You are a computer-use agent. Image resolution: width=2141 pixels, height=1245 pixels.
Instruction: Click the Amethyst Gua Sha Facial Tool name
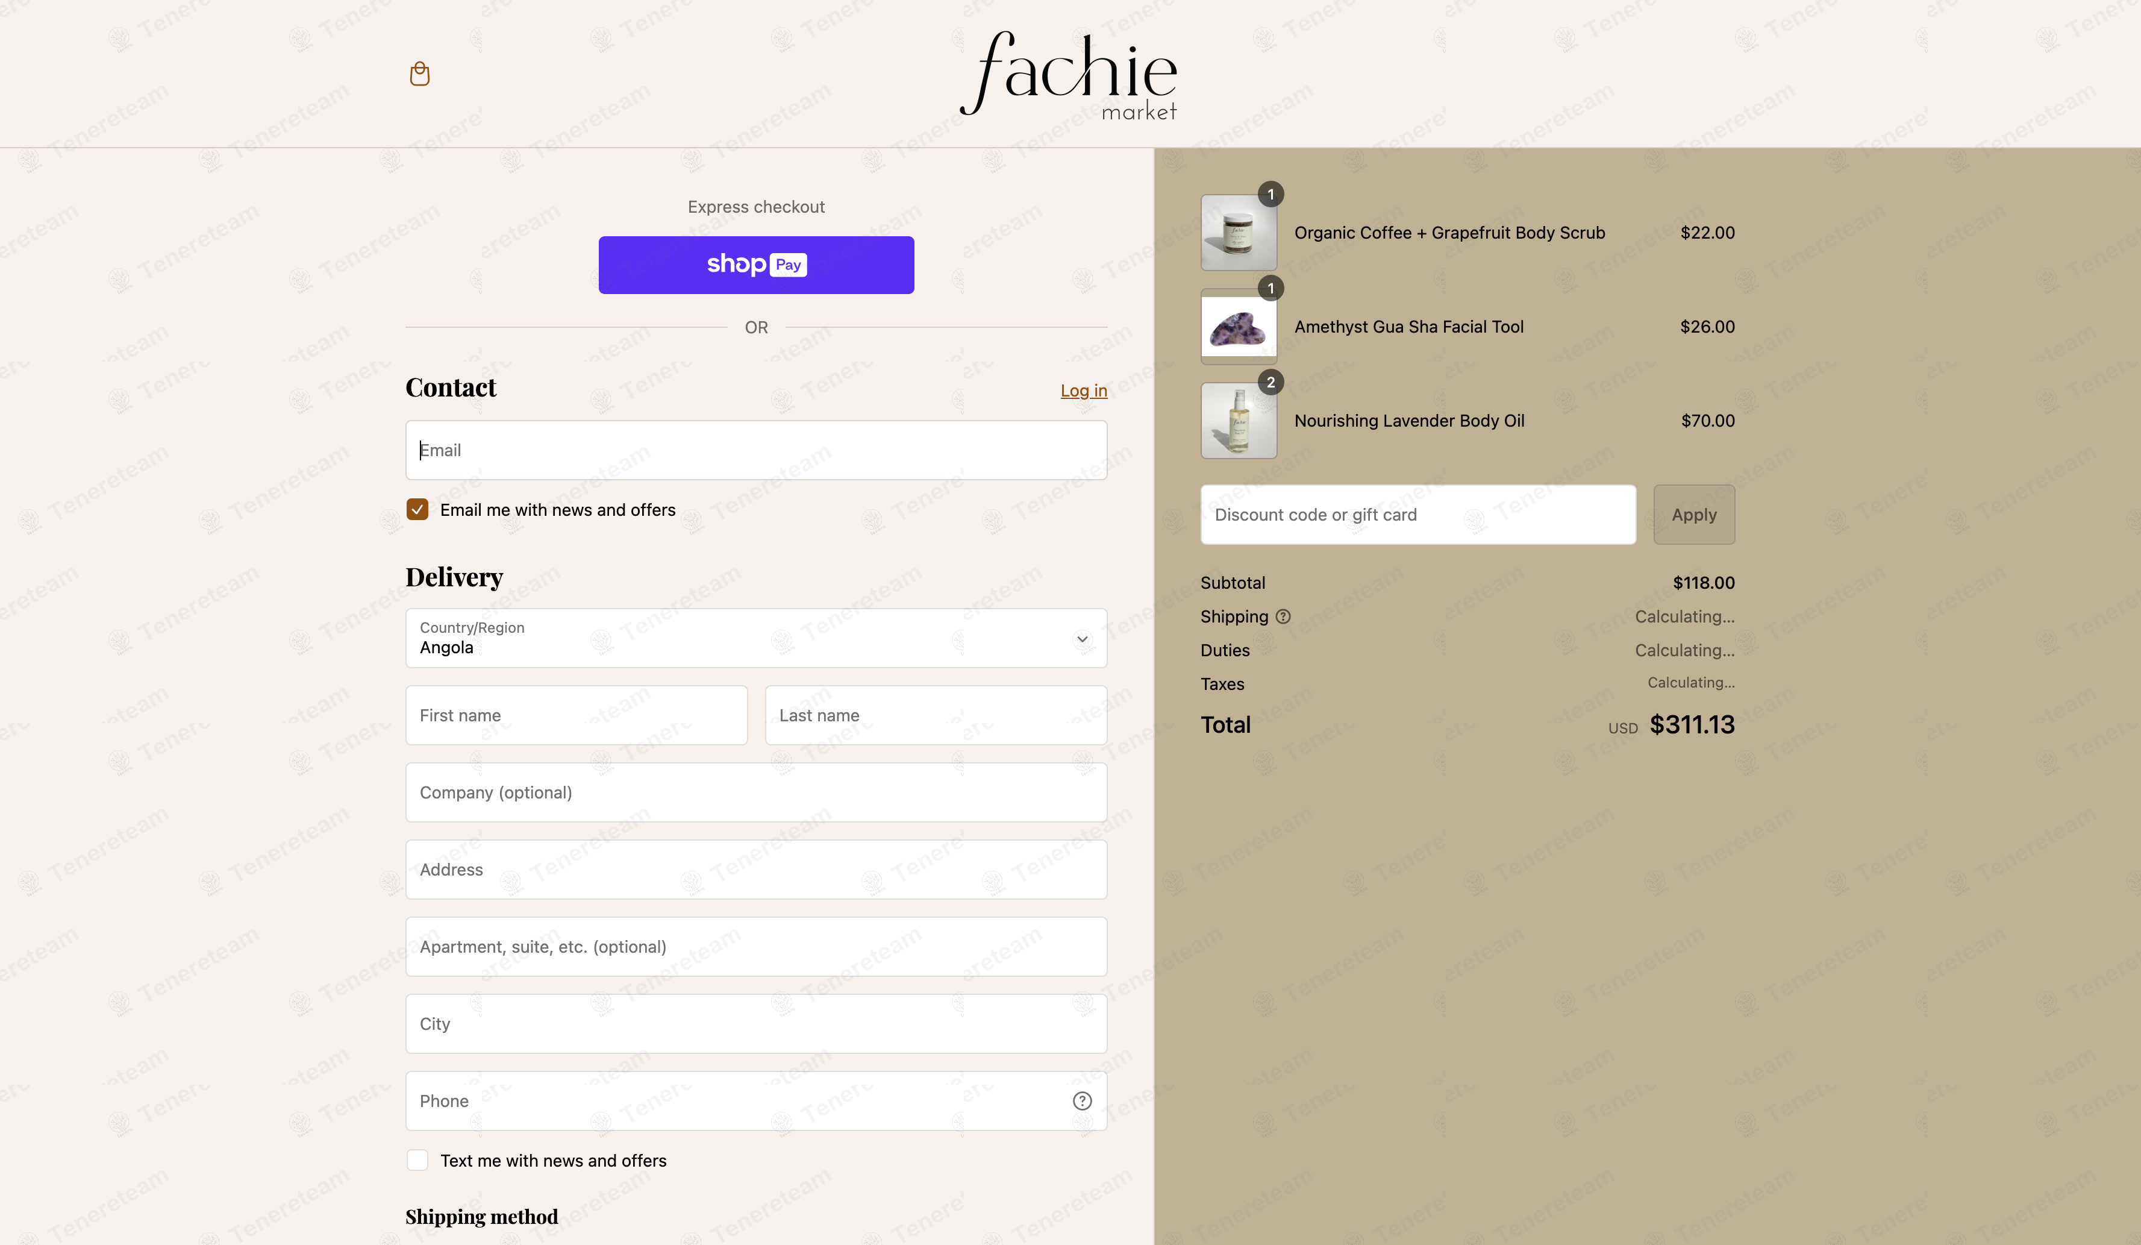pyautogui.click(x=1408, y=327)
